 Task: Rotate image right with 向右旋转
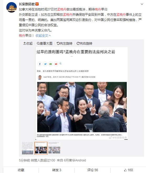click(x=84, y=43)
